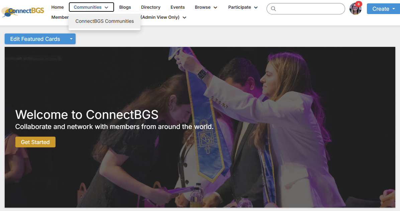Click the Collaborate and network subtitle text

coord(114,127)
